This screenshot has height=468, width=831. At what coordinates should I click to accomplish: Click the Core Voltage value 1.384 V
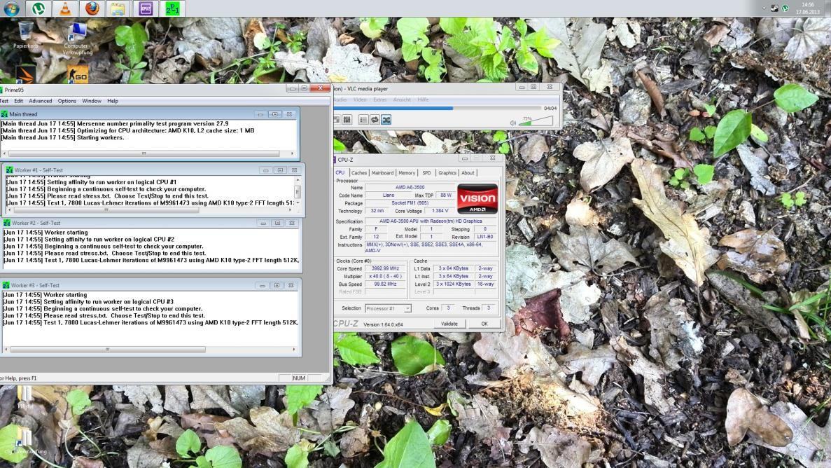[x=440, y=211]
